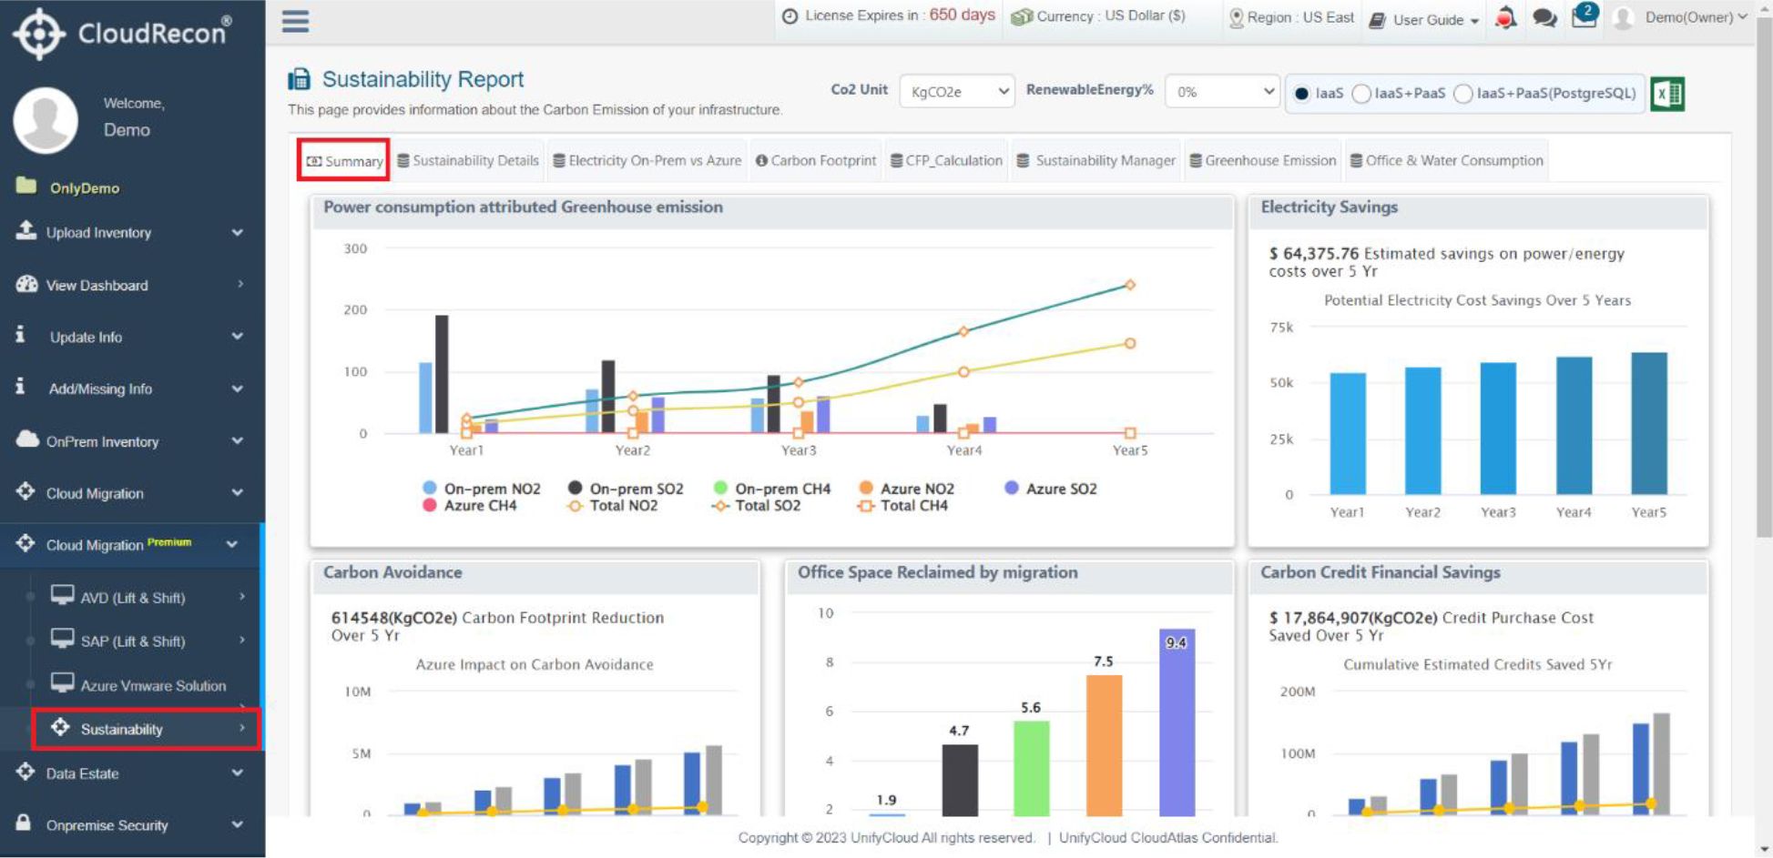
Task: Click the CloudRecon logo icon
Action: (x=39, y=34)
